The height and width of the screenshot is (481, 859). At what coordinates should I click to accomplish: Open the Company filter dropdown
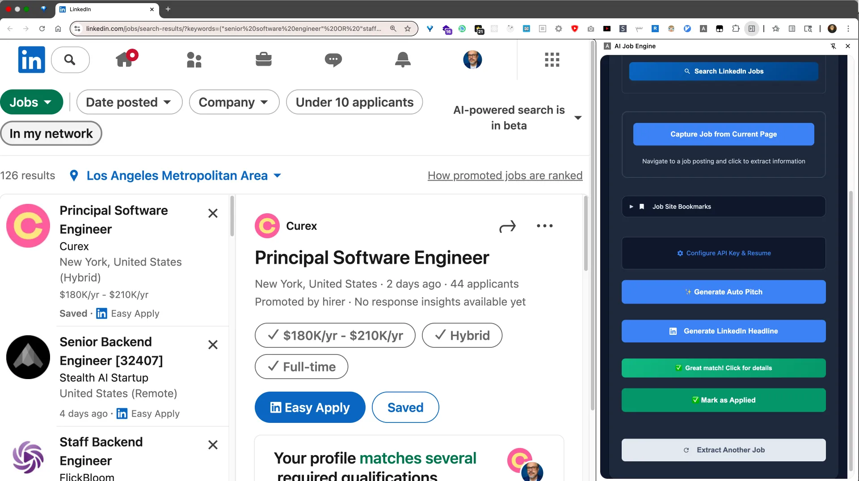tap(234, 102)
